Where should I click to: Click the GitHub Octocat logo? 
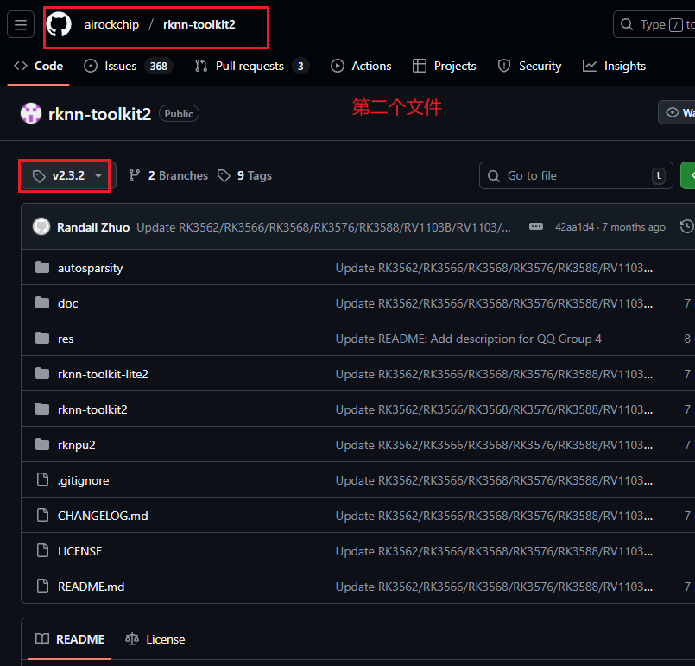click(x=59, y=24)
